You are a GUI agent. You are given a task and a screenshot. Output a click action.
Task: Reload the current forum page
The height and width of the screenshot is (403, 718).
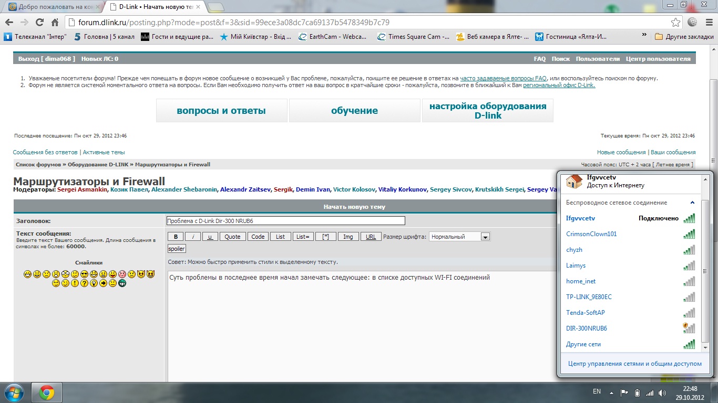39,23
